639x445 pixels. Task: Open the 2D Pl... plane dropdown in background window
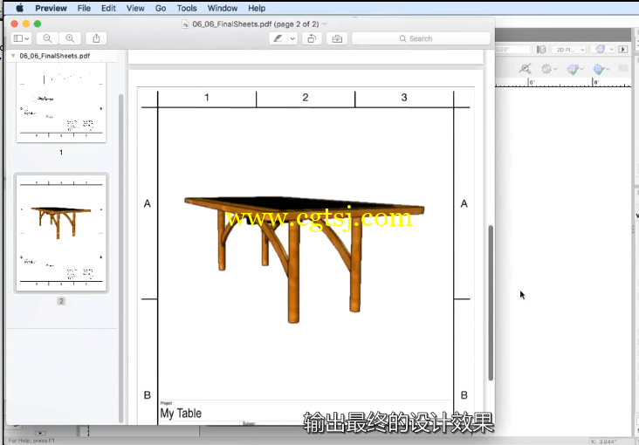click(x=569, y=50)
